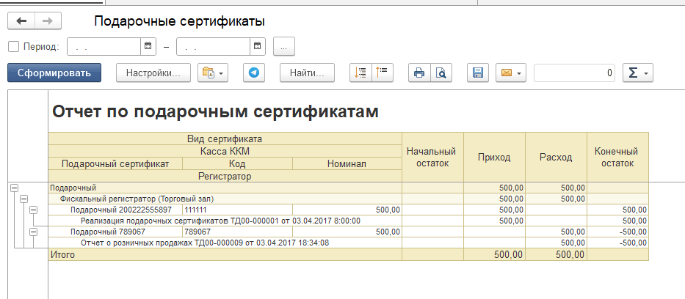Click the code cell 111111
The height and width of the screenshot is (299, 685).
[238, 210]
